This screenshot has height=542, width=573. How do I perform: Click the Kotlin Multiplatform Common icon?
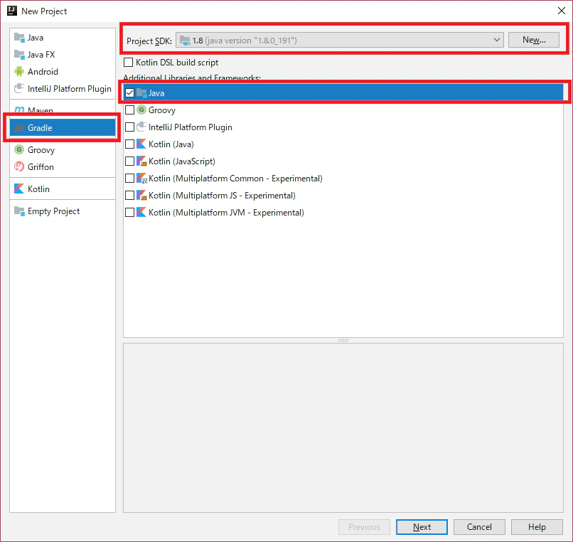pos(141,179)
